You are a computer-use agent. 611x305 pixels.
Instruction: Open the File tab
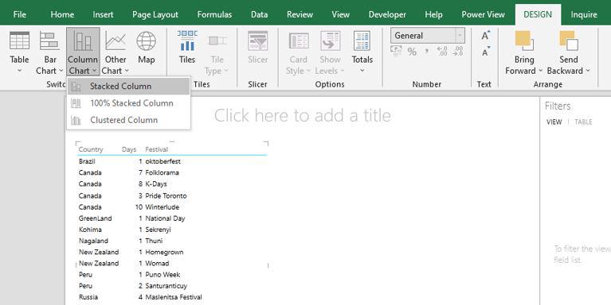19,15
